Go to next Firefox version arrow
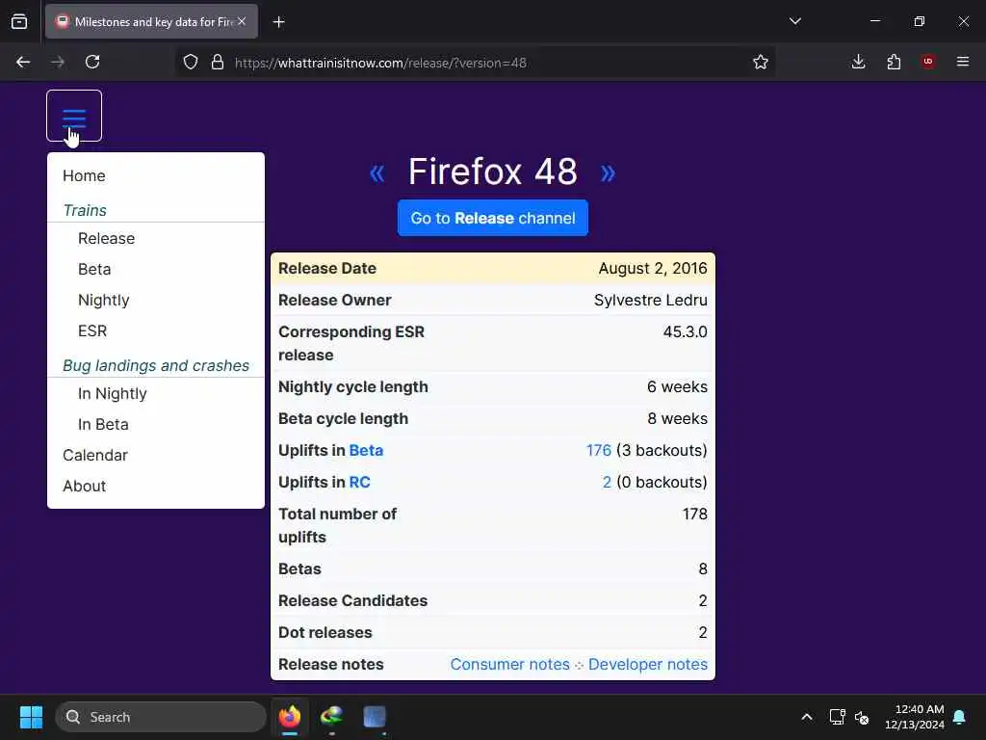 (x=608, y=172)
